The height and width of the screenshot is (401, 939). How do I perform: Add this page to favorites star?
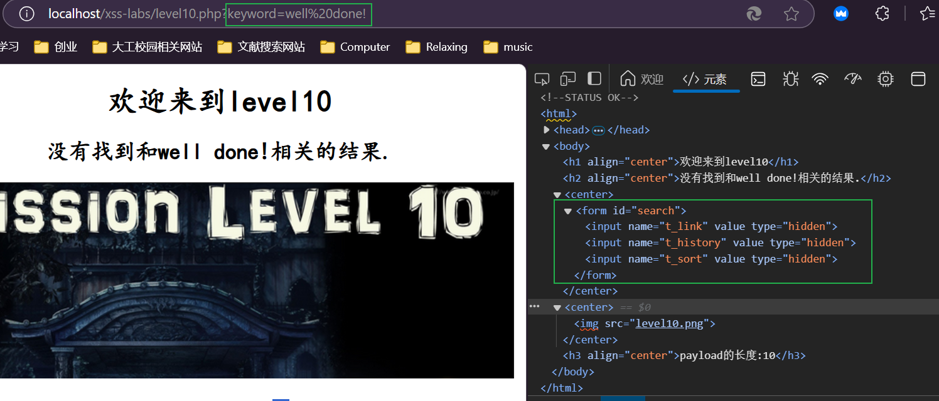(791, 14)
